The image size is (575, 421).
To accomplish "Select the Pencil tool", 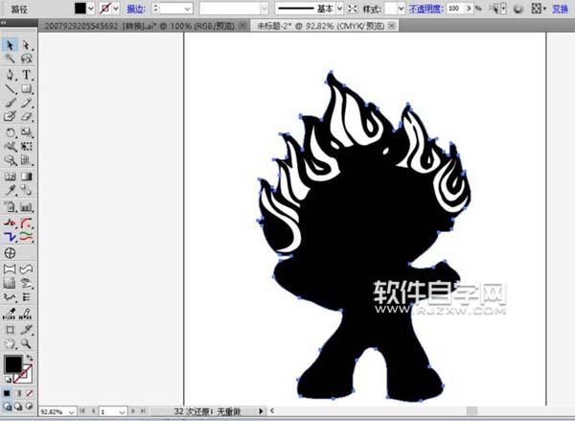I will (x=27, y=103).
